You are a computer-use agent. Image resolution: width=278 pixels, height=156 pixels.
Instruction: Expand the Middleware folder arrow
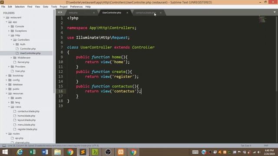(11, 58)
